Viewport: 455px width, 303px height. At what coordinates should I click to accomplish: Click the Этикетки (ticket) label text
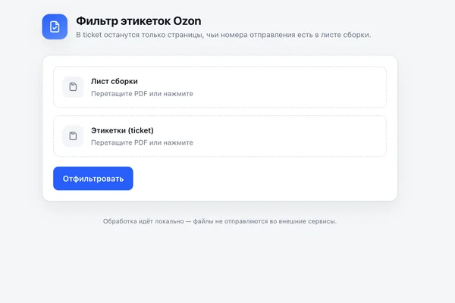(122, 130)
